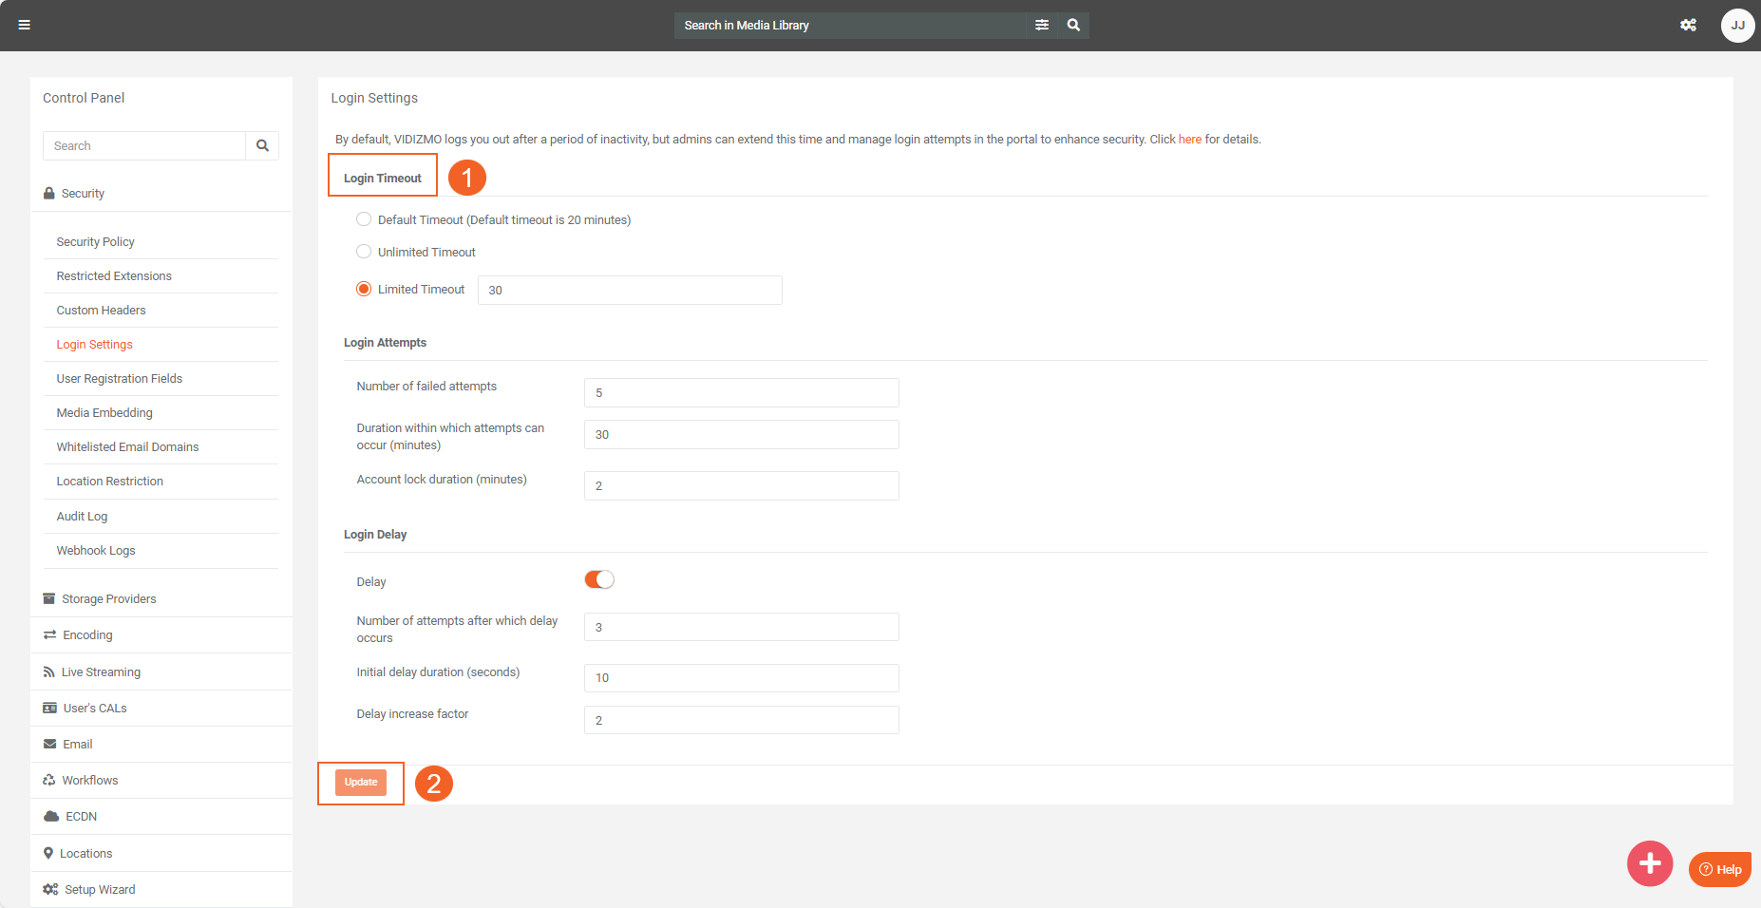Click the Update button
Screen dimensions: 1761x908
coord(361,783)
